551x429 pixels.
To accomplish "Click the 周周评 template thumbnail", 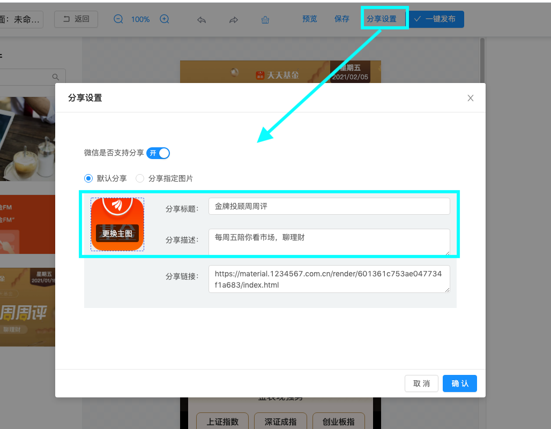I will [27, 307].
